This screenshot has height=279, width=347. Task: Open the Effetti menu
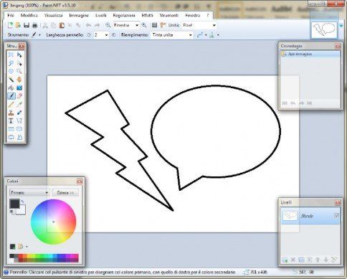(x=147, y=15)
